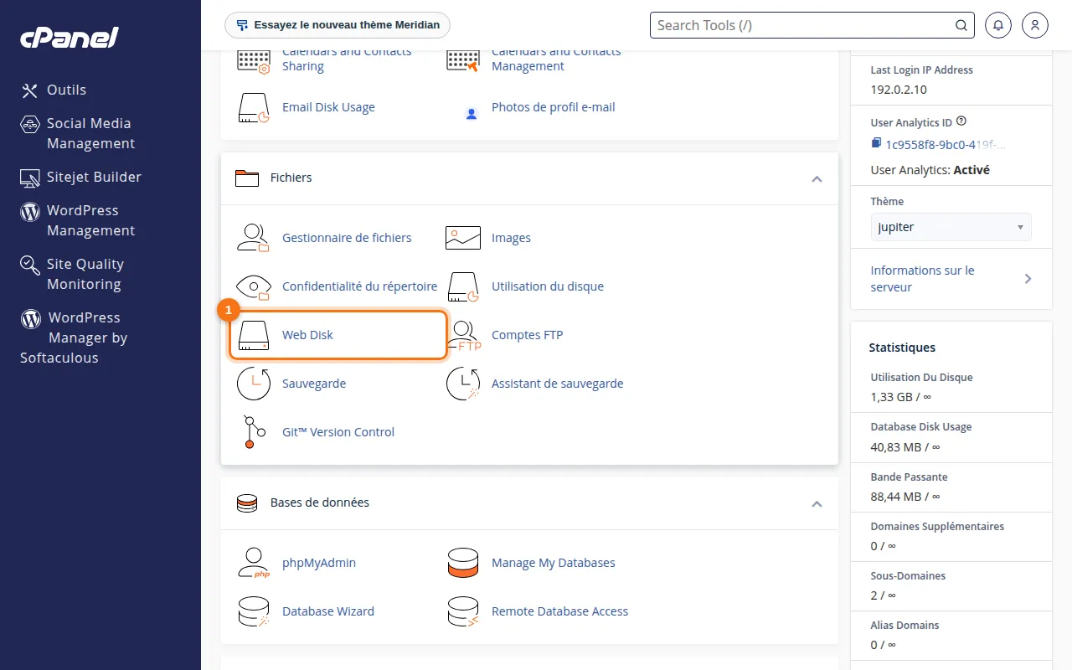Open the phpMyAdmin link
Viewport: 1072px width, 670px height.
(x=319, y=563)
